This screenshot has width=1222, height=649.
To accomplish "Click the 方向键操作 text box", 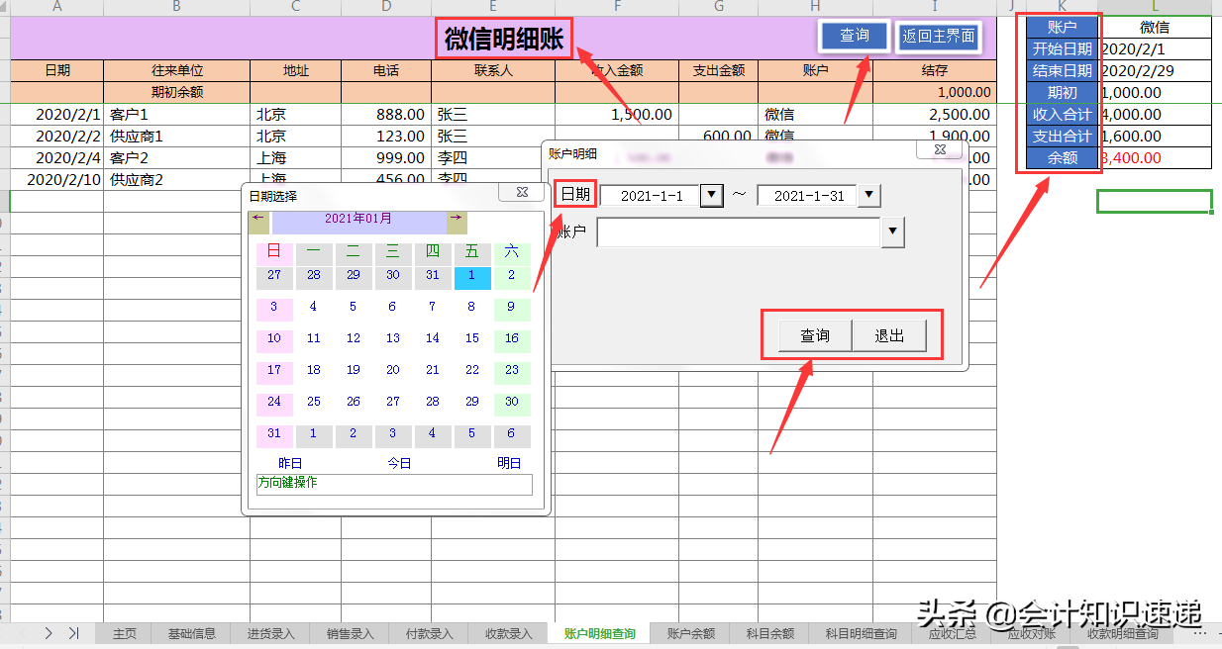I will coord(394,484).
